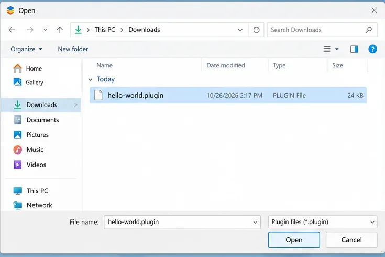Sort by Date modified column

225,65
